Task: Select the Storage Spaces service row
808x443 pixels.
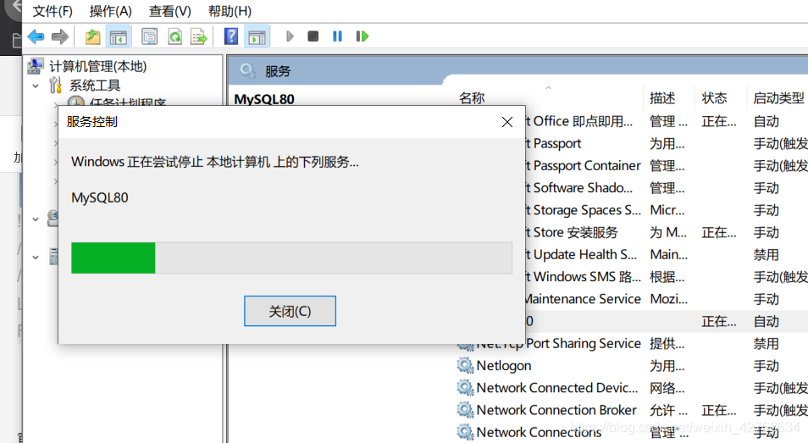Action: pyautogui.click(x=667, y=210)
